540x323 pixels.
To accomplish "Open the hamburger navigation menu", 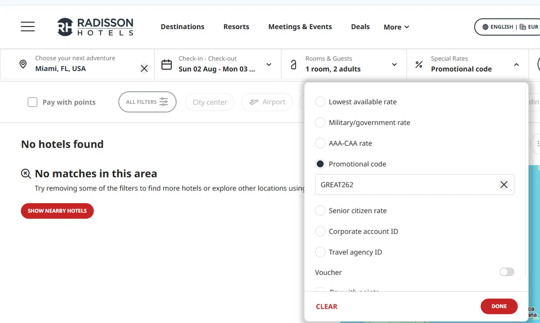I will [28, 27].
